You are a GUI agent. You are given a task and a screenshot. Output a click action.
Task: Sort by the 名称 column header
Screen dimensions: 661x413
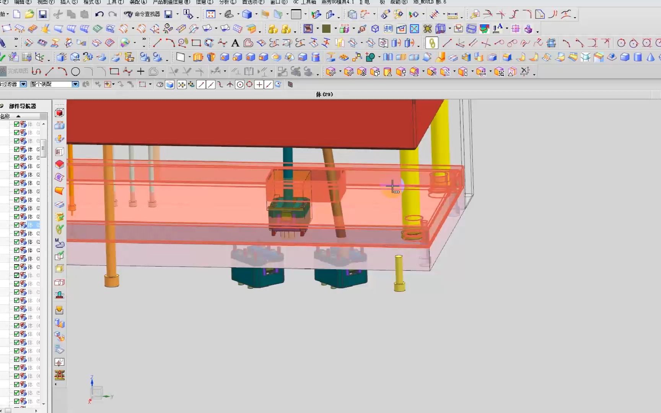(x=20, y=116)
